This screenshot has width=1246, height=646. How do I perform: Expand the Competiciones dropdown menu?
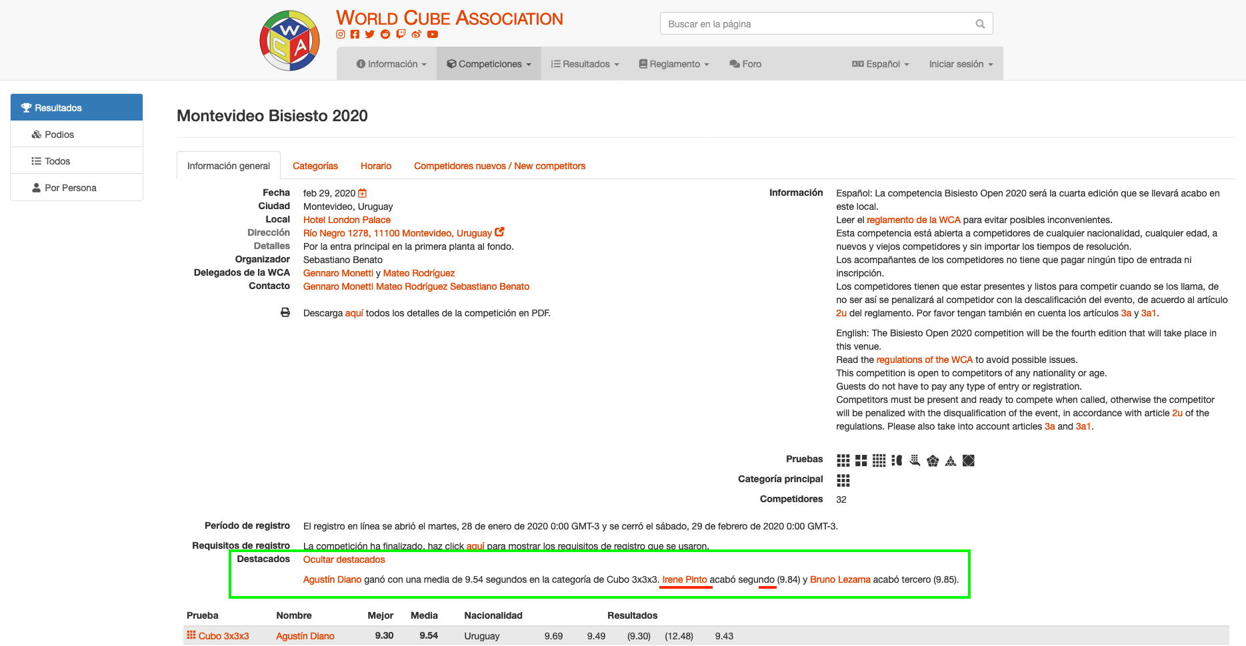coord(489,64)
